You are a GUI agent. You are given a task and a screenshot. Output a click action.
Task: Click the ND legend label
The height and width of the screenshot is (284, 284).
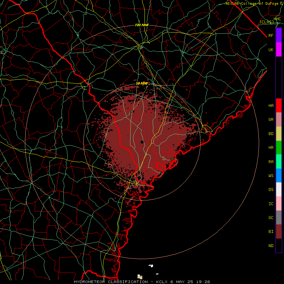(271, 246)
